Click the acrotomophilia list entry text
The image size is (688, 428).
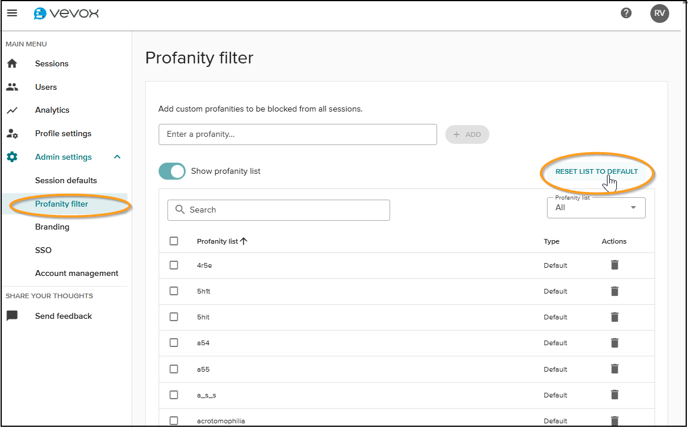point(221,421)
